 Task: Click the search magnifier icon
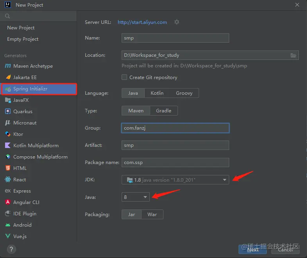pyautogui.click(x=7, y=16)
